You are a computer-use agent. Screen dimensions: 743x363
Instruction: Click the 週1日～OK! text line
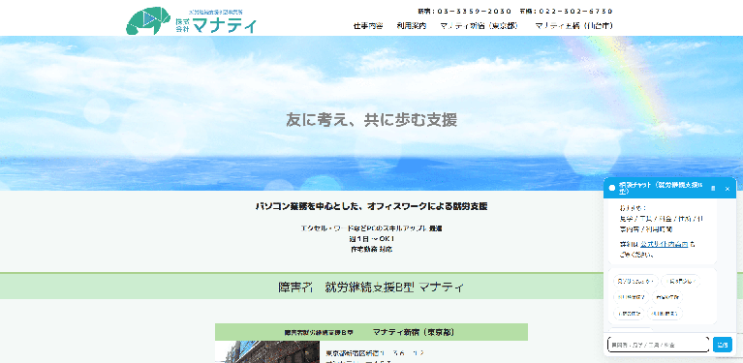(372, 238)
